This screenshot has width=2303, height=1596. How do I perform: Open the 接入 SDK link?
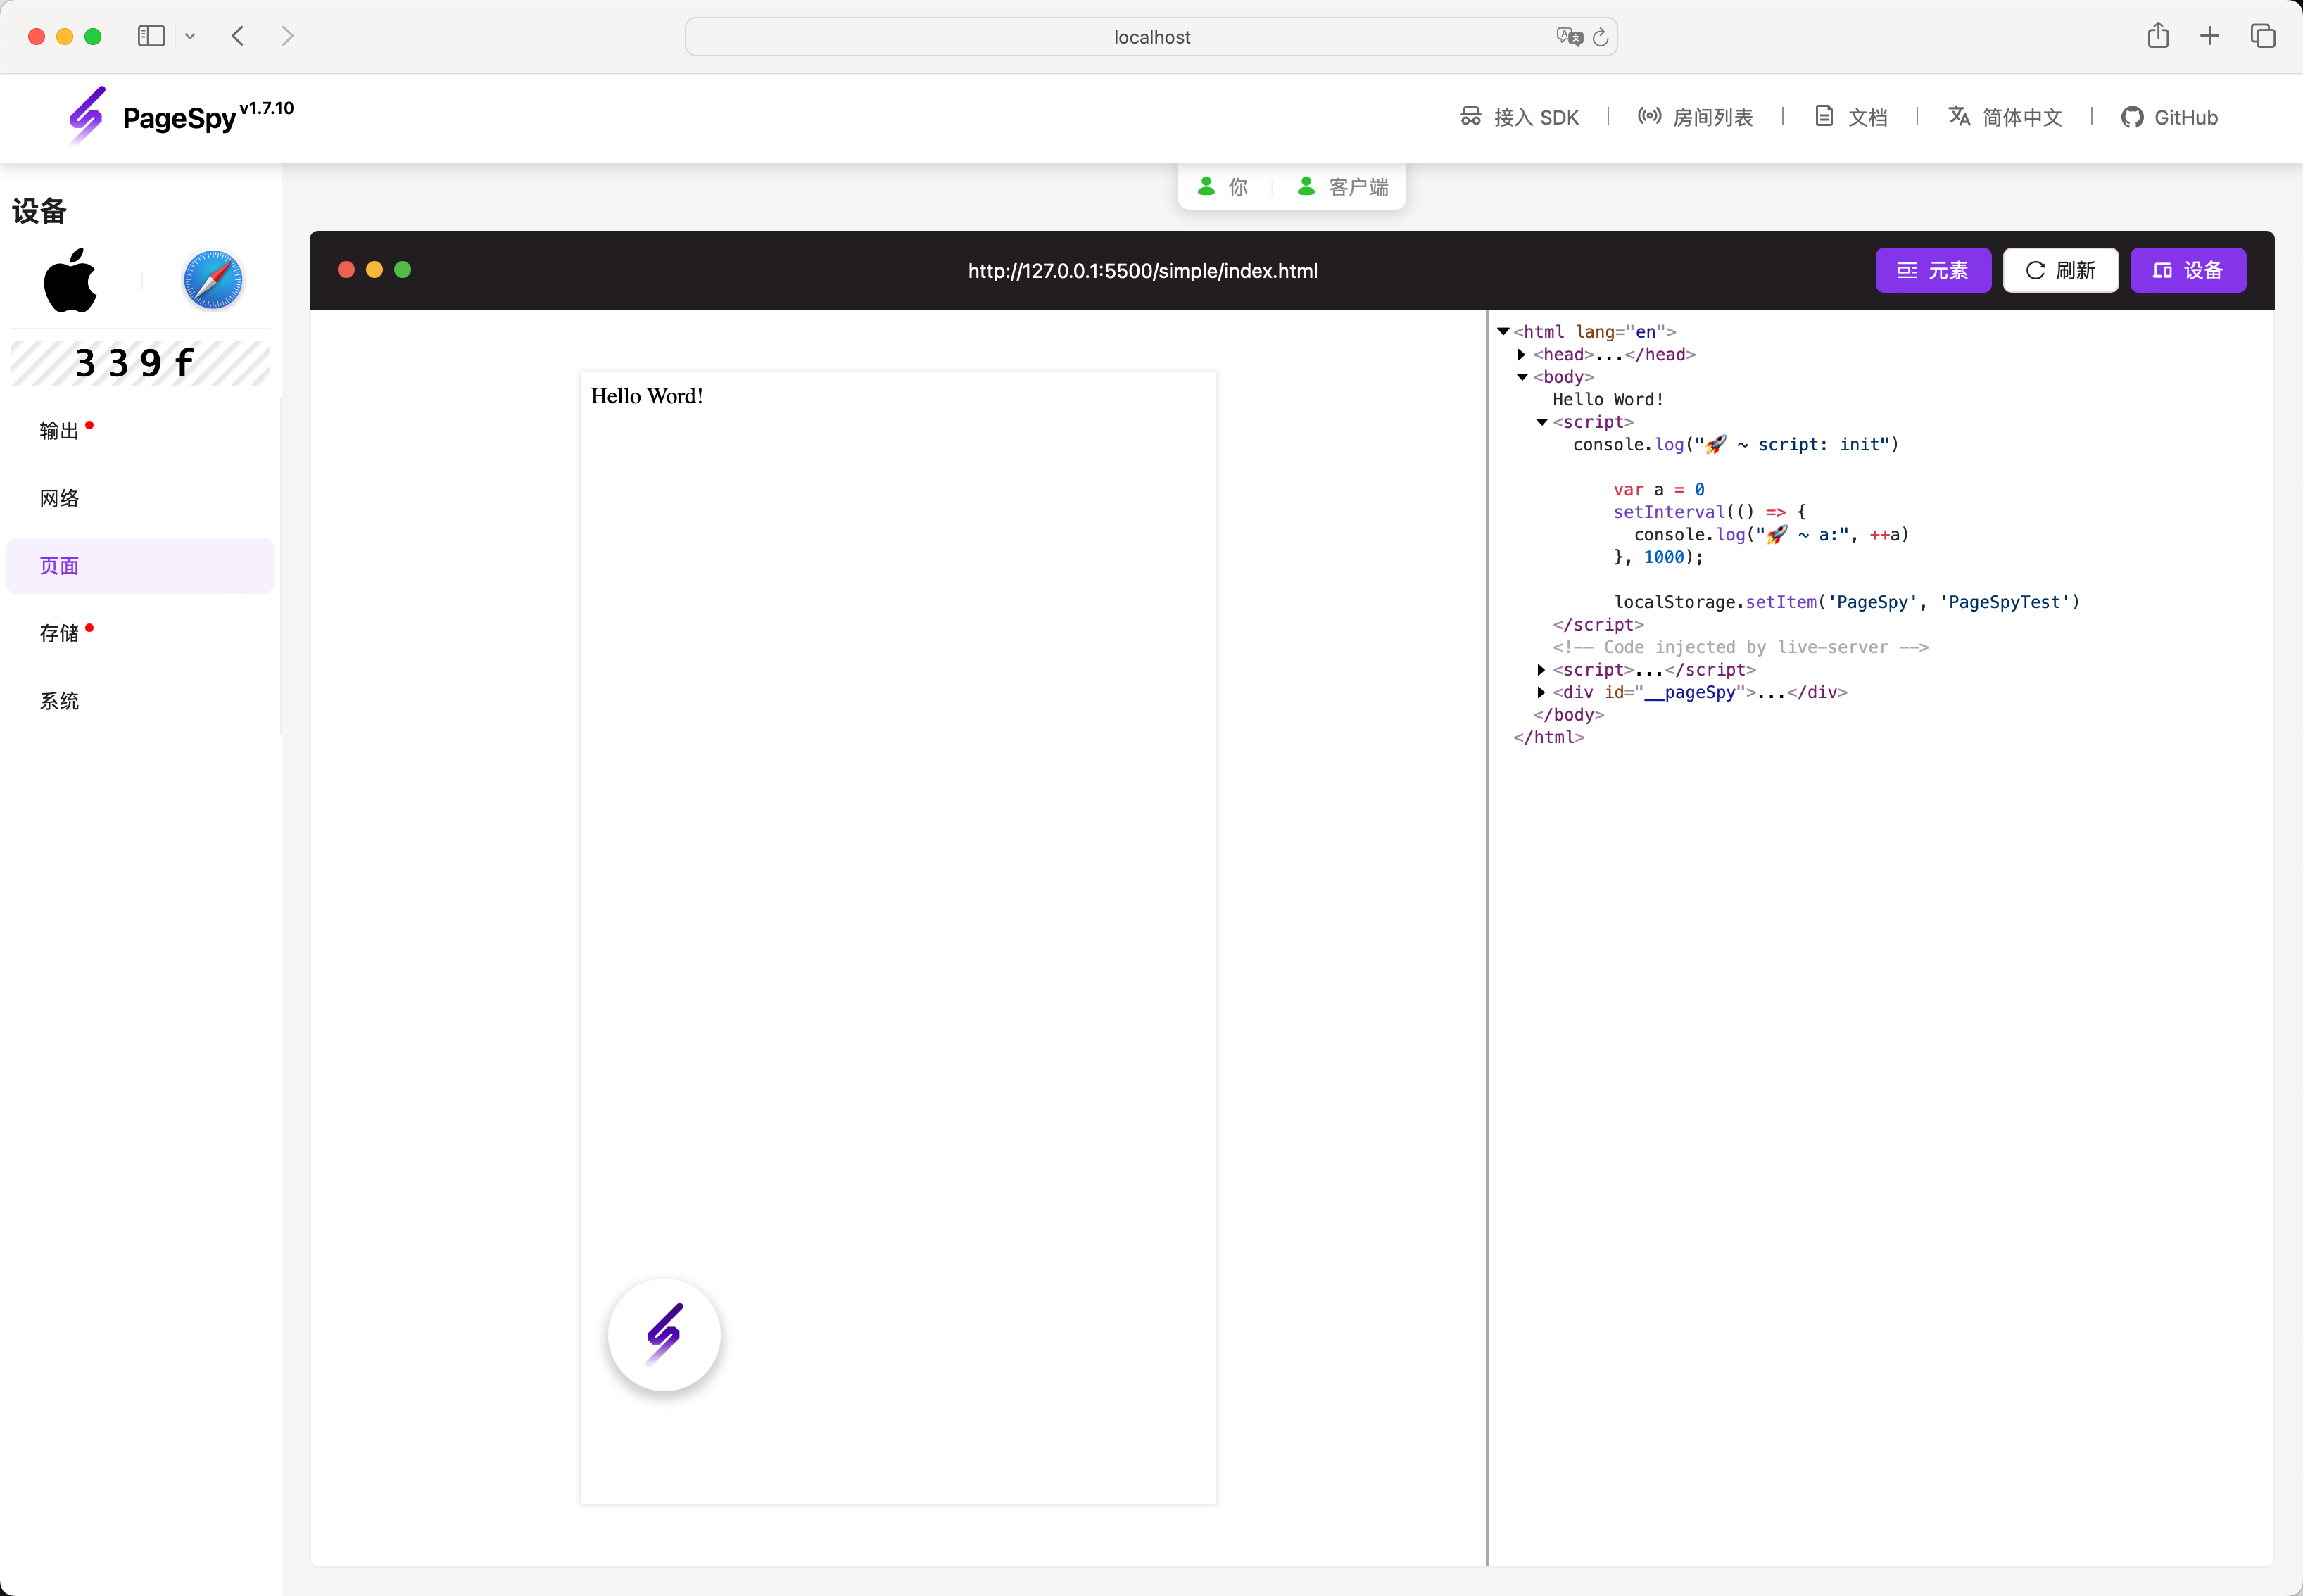point(1520,117)
